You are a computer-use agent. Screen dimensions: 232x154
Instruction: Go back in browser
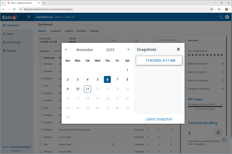pos(3,9)
